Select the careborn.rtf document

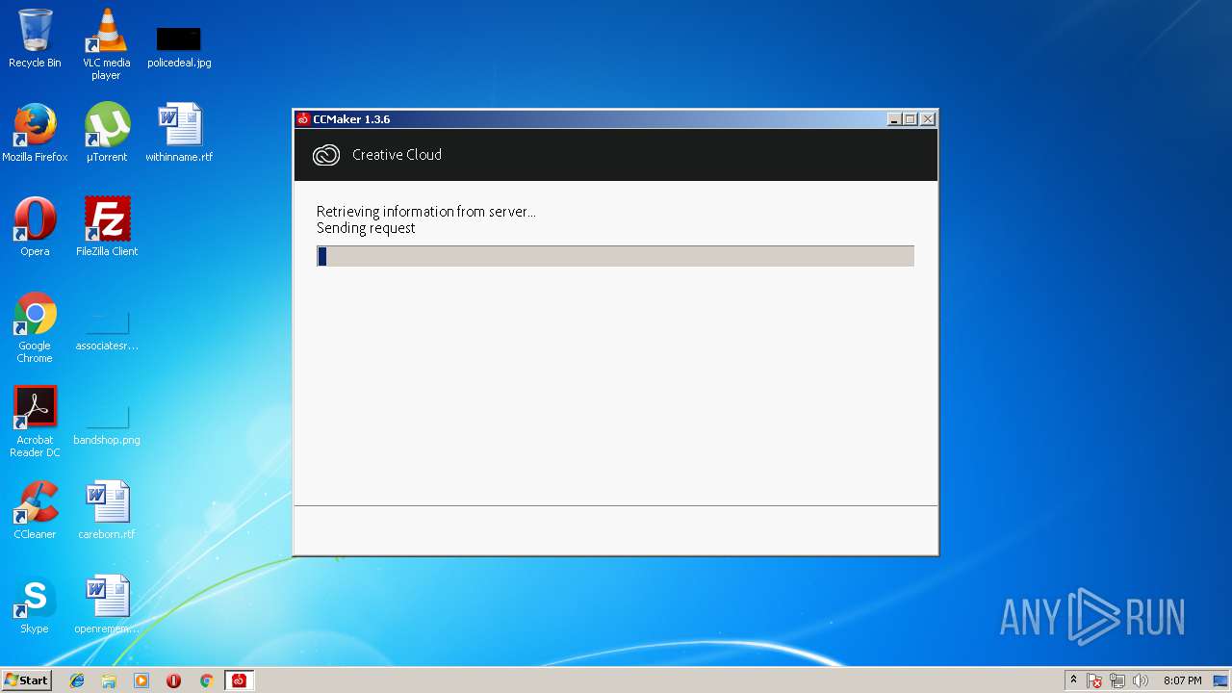(107, 510)
